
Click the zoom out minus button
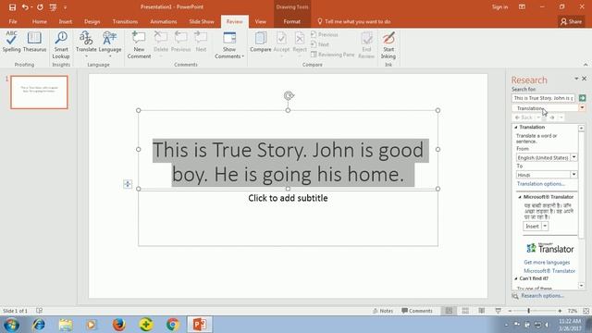click(510, 311)
